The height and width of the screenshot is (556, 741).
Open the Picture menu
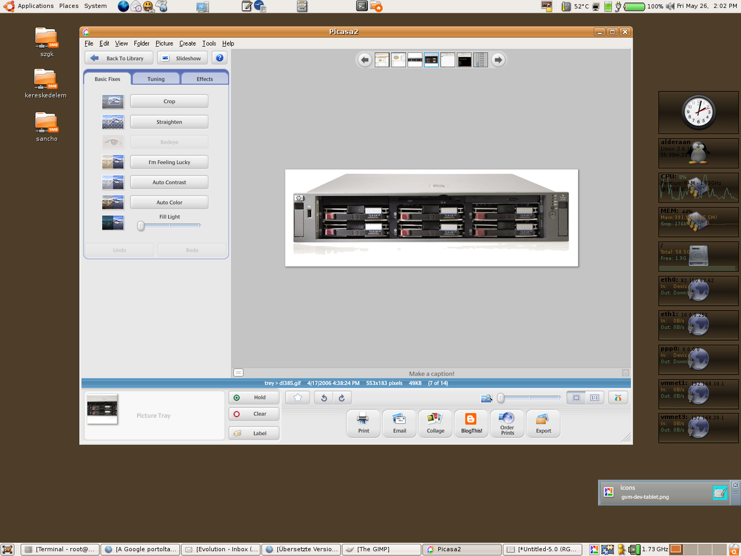[x=164, y=43]
